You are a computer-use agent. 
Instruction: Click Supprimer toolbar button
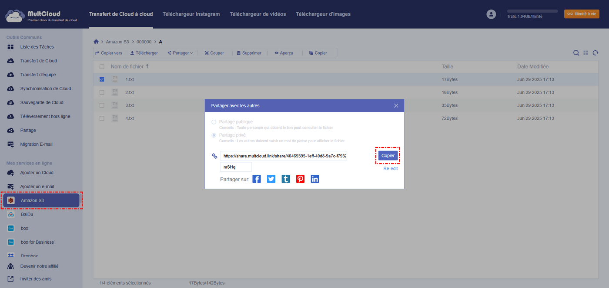[249, 53]
